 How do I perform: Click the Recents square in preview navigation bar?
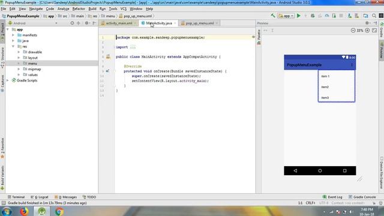click(344, 170)
